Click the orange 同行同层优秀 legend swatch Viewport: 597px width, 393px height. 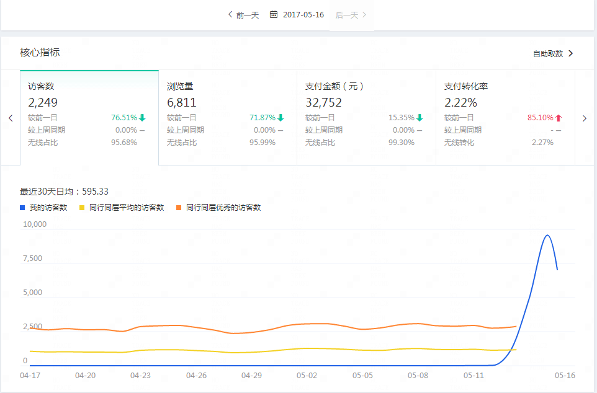(179, 208)
